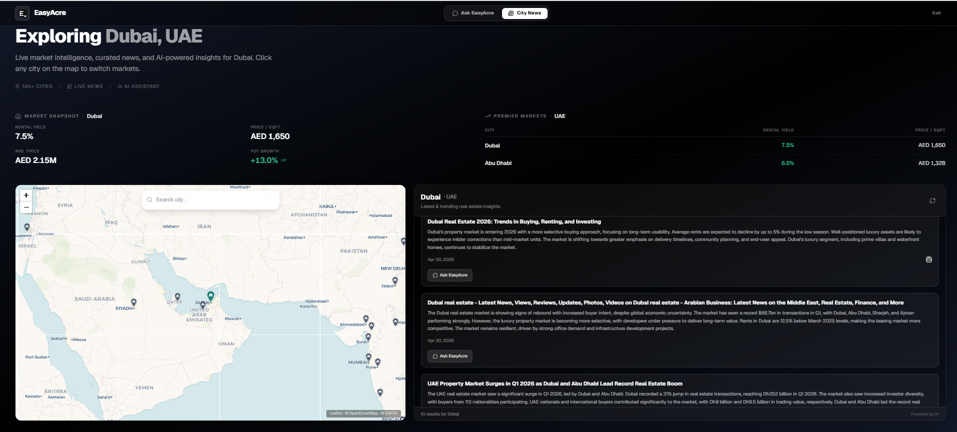Select the Qatar map pin
Image resolution: width=957 pixels, height=432 pixels.
(x=177, y=297)
